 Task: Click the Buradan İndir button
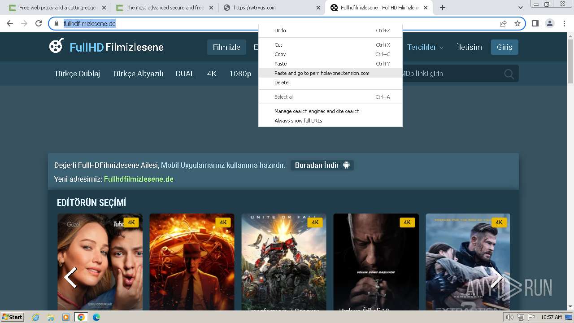pos(322,165)
